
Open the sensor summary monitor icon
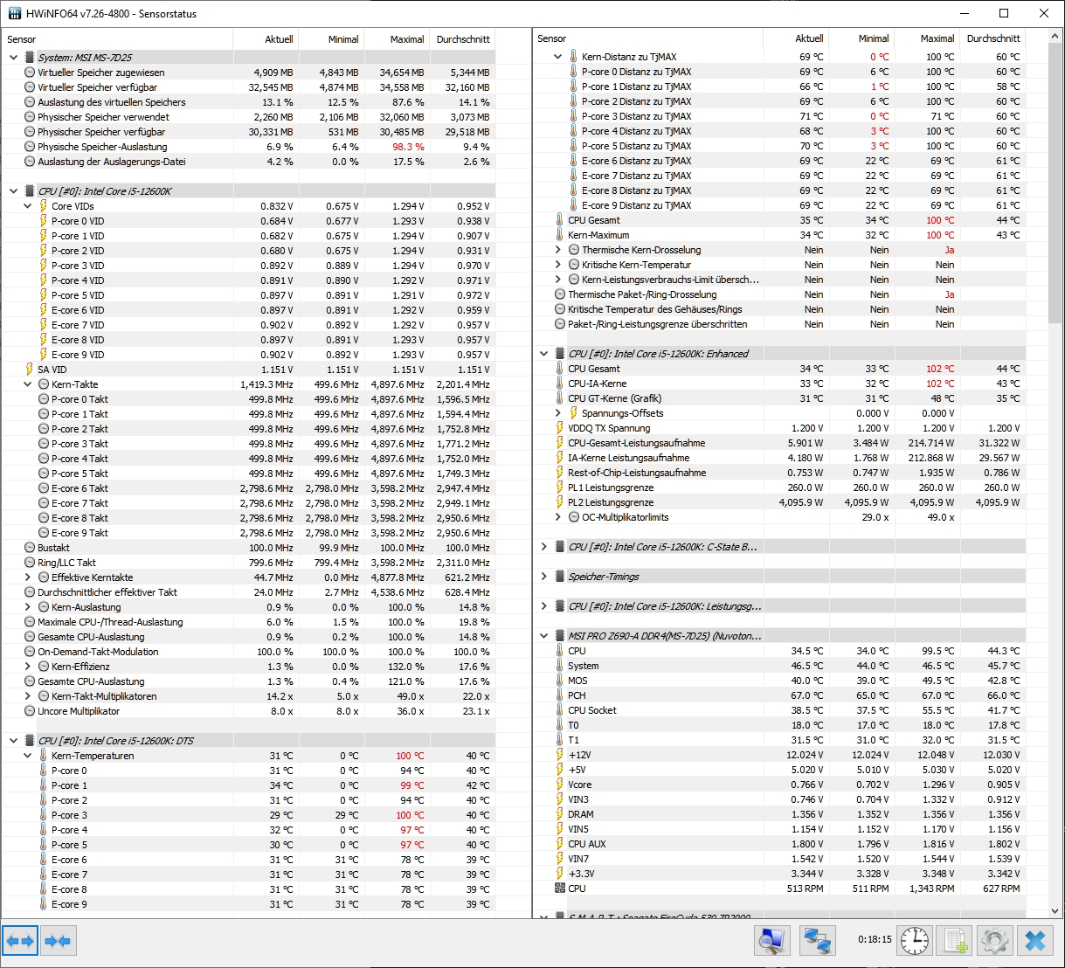[x=772, y=941]
